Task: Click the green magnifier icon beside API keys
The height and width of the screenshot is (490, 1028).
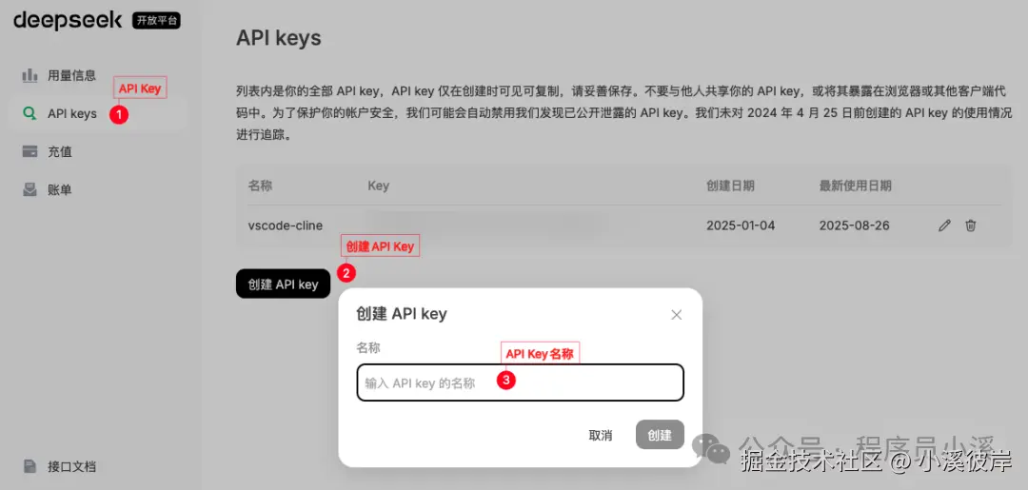Action: tap(30, 113)
